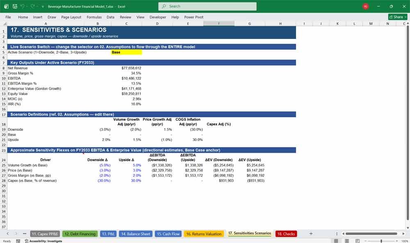Click the horizontal scrollbar right arrow
This screenshot has height=243, width=410.
[403, 234]
